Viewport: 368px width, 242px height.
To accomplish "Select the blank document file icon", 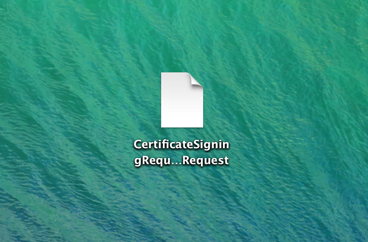I will click(x=182, y=100).
